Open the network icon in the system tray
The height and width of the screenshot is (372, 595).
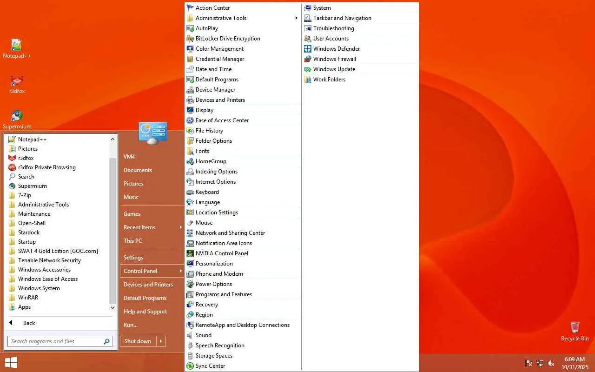[x=540, y=363]
